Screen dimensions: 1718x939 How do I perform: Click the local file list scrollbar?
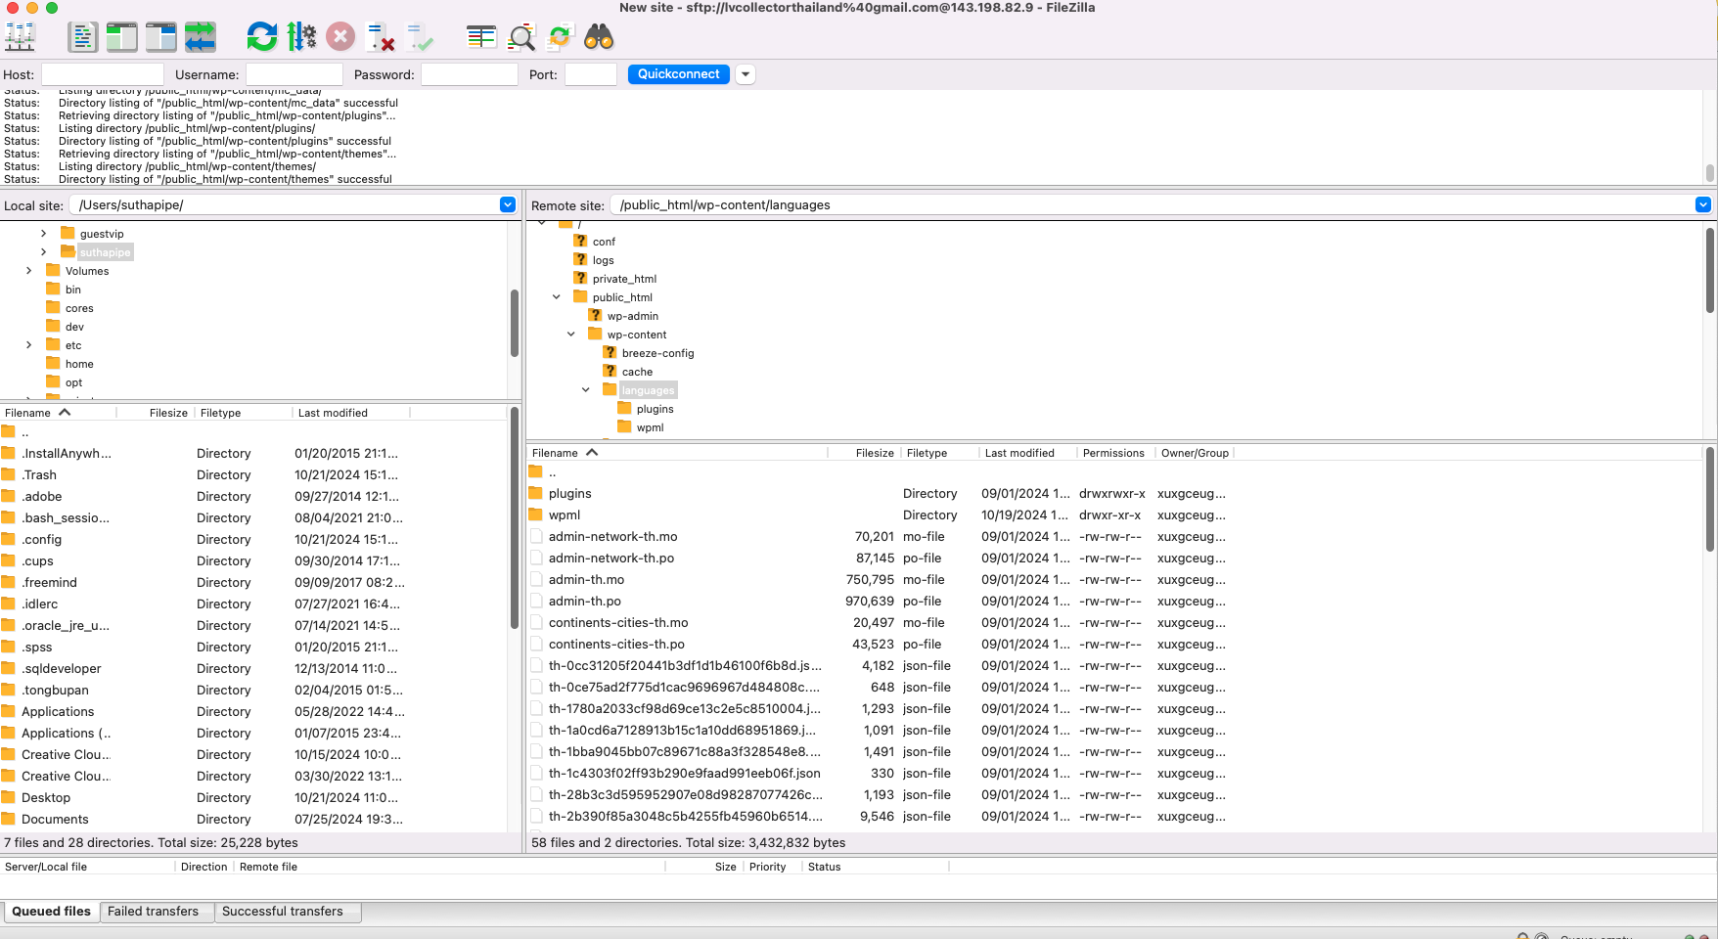pos(515,518)
